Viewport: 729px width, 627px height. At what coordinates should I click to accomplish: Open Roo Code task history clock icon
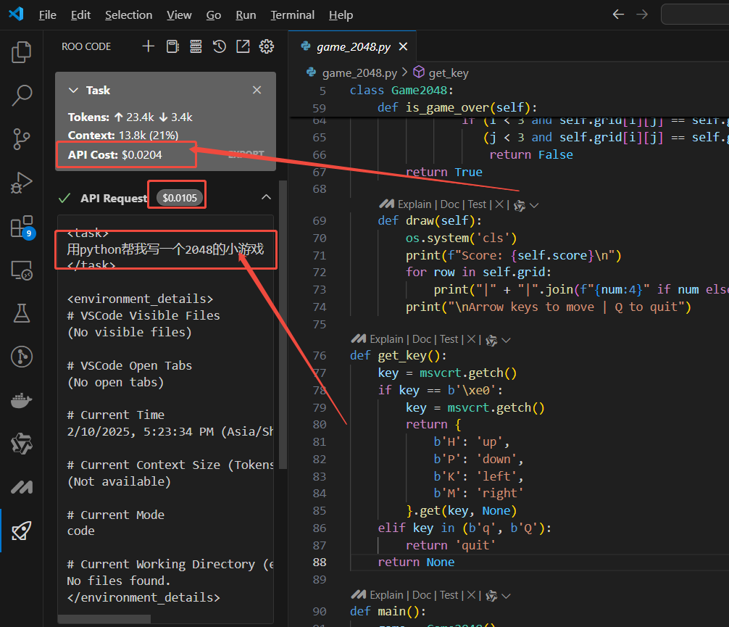(x=220, y=46)
